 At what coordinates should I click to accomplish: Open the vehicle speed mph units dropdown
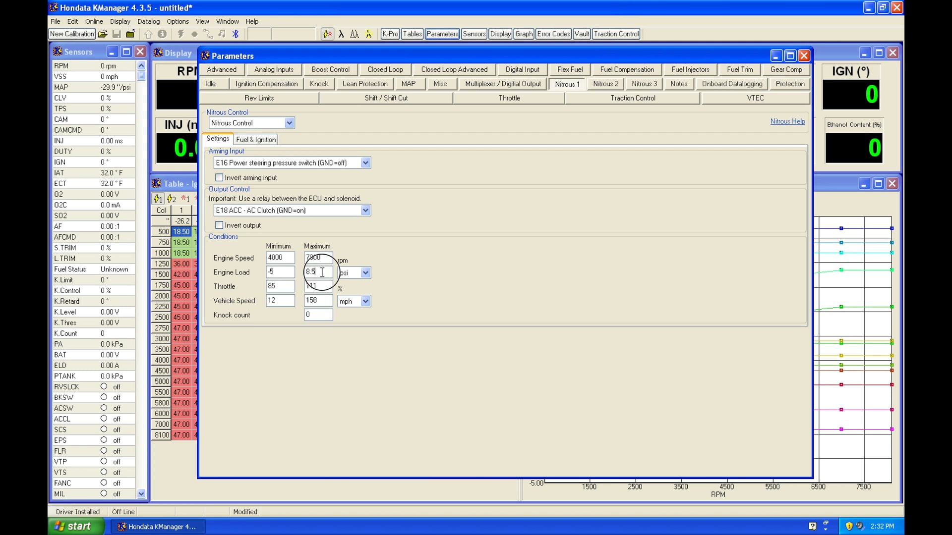[365, 301]
